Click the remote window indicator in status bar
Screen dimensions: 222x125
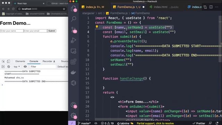(x=72, y=123)
